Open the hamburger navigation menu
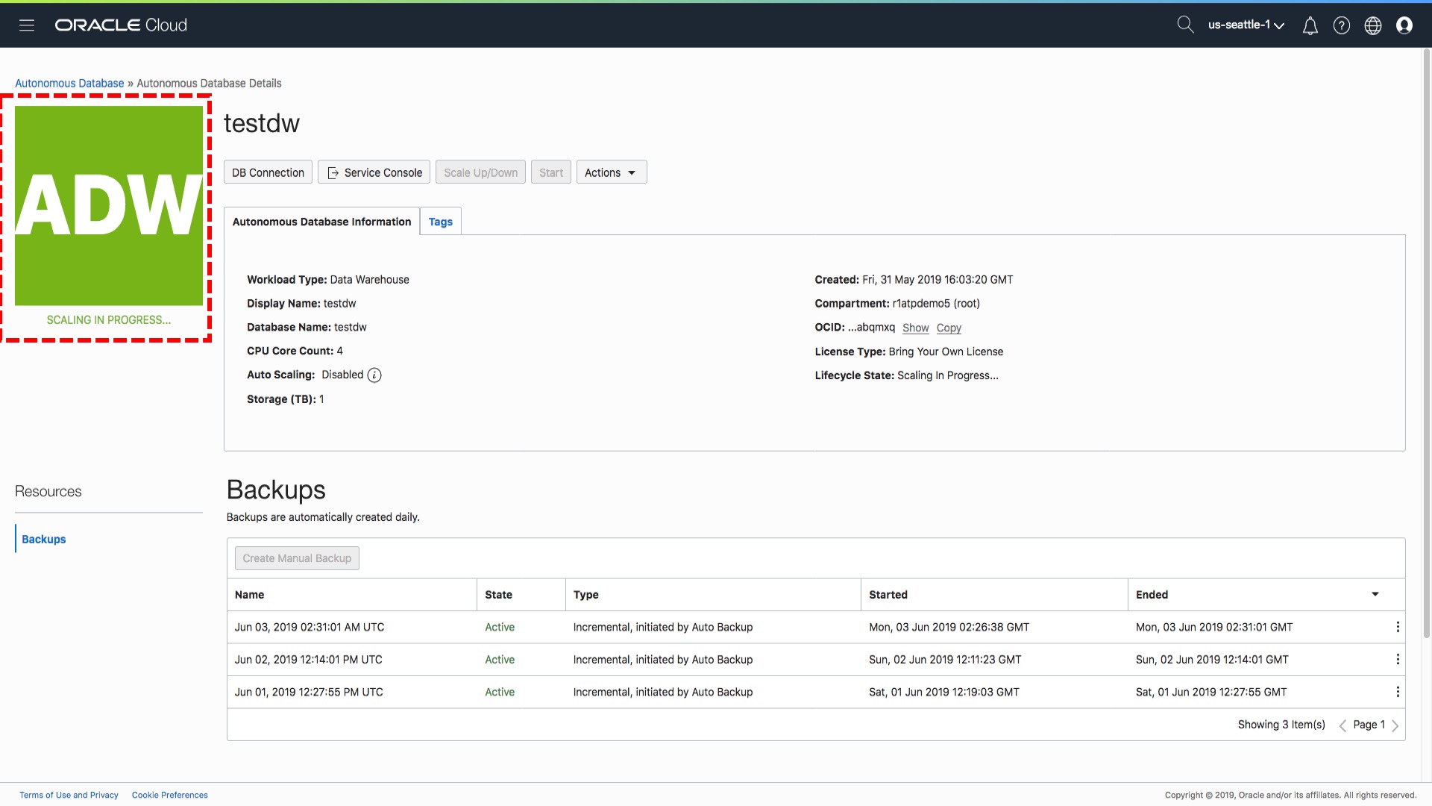This screenshot has height=806, width=1432. tap(27, 25)
